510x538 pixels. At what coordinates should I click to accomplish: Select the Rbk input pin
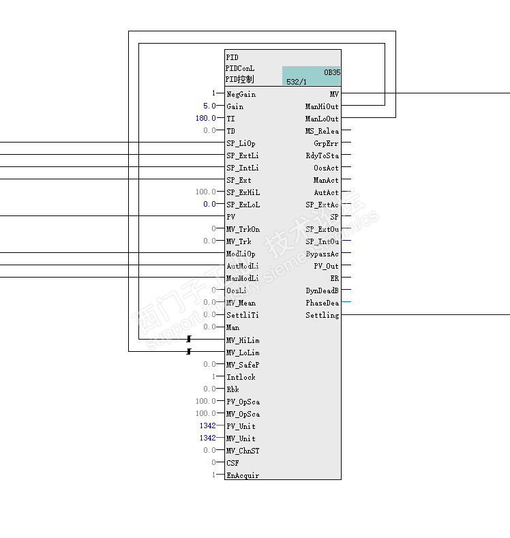point(232,389)
